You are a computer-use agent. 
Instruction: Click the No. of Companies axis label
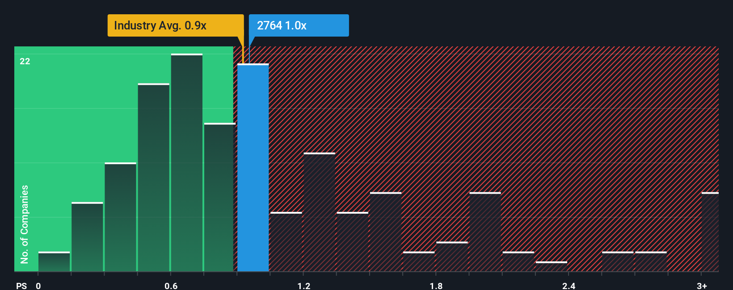click(25, 224)
